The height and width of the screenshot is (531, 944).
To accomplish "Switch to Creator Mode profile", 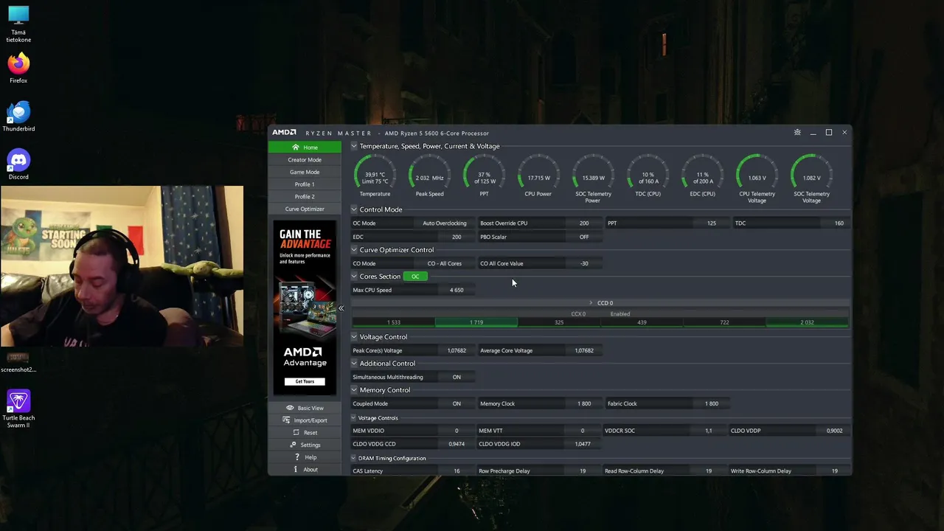I will point(305,159).
